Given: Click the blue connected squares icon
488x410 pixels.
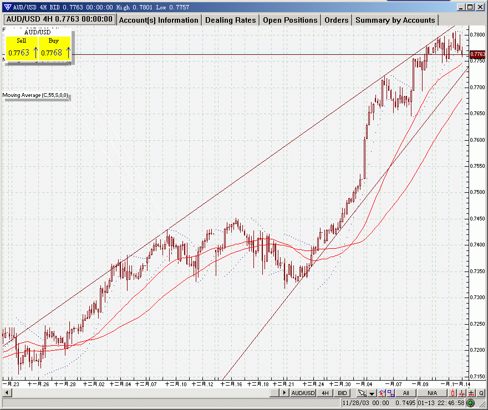Looking at the screenshot, I should coord(391,393).
